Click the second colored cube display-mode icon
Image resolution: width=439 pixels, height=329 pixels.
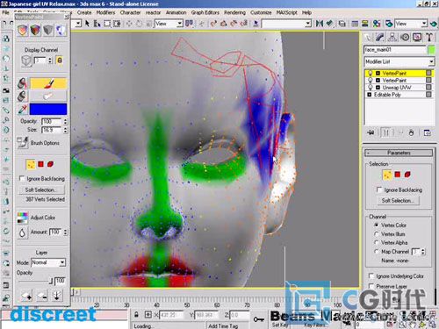click(35, 30)
